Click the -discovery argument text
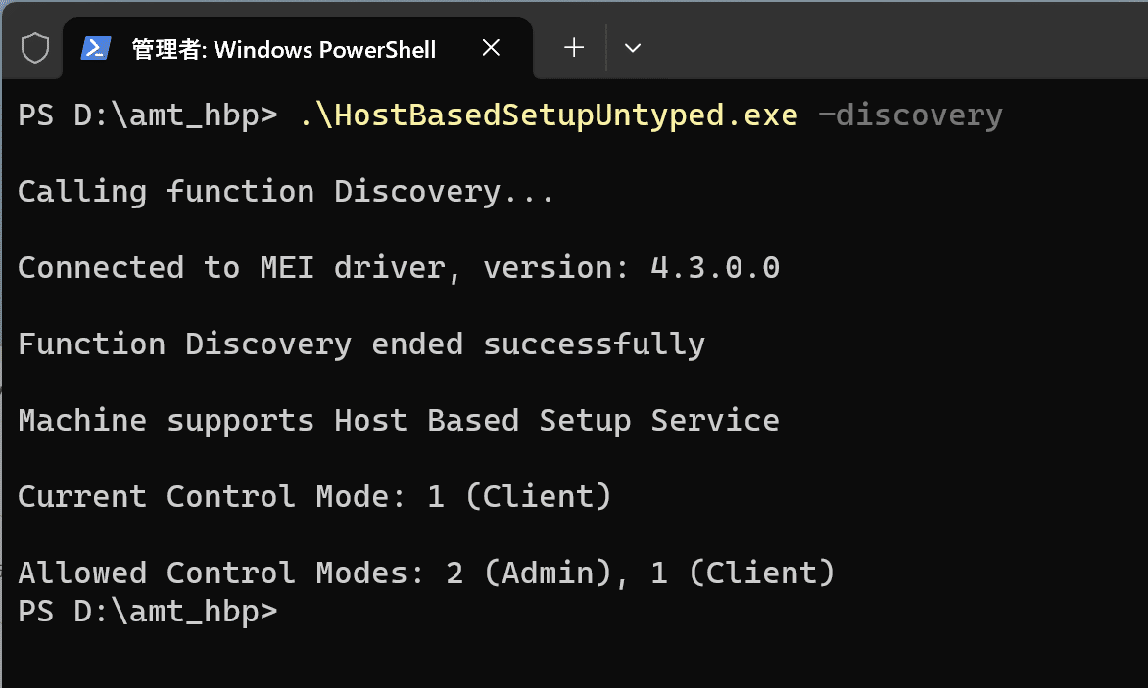 coord(910,115)
